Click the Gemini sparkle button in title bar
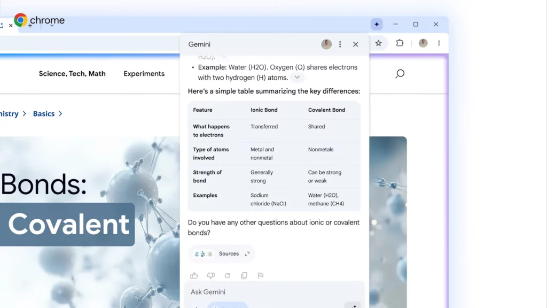 click(x=377, y=24)
